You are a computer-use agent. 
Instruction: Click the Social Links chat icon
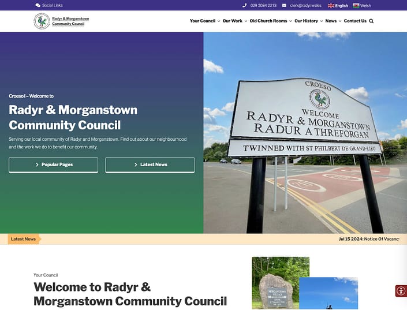point(38,5)
